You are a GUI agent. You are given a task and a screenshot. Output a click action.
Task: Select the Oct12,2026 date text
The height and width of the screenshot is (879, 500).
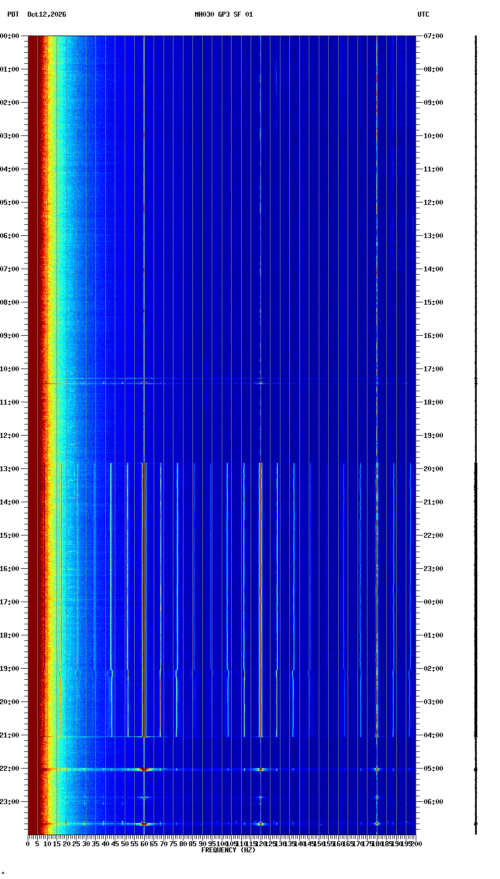tap(47, 14)
